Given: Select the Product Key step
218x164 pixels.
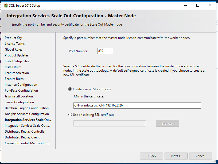Looking at the screenshot, I should [13, 38].
